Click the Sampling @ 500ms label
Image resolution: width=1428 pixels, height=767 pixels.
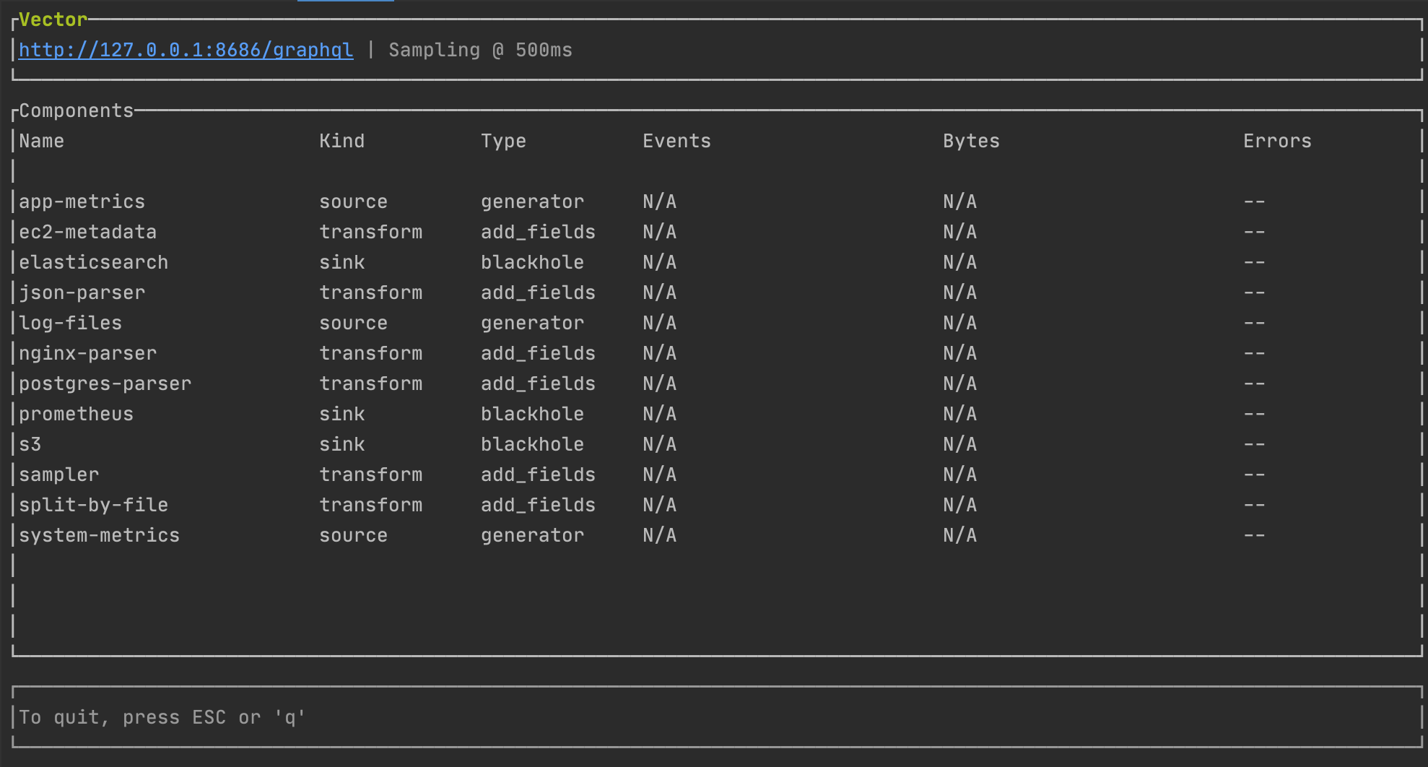point(479,50)
